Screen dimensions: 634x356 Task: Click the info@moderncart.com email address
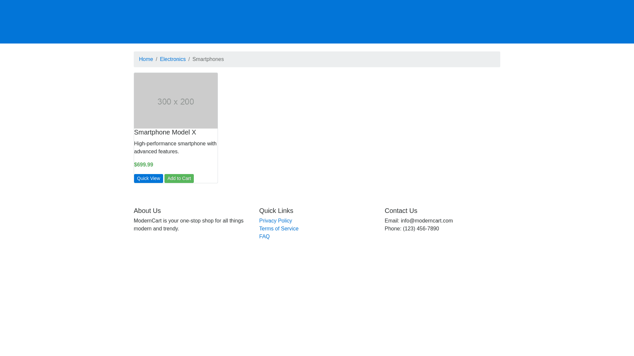click(427, 221)
